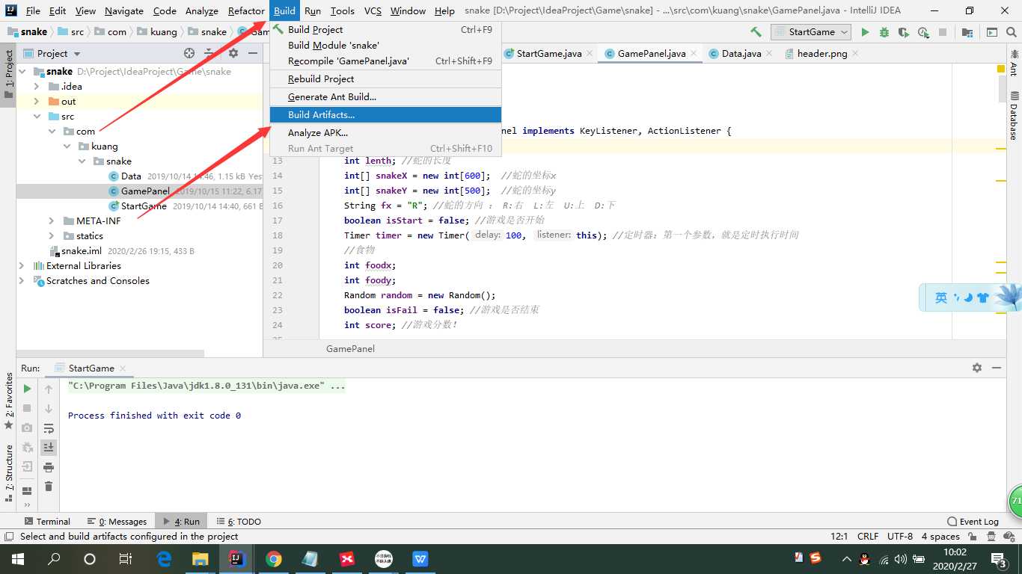Run StartGame with Coverage icon
This screenshot has width=1022, height=574.
point(904,32)
